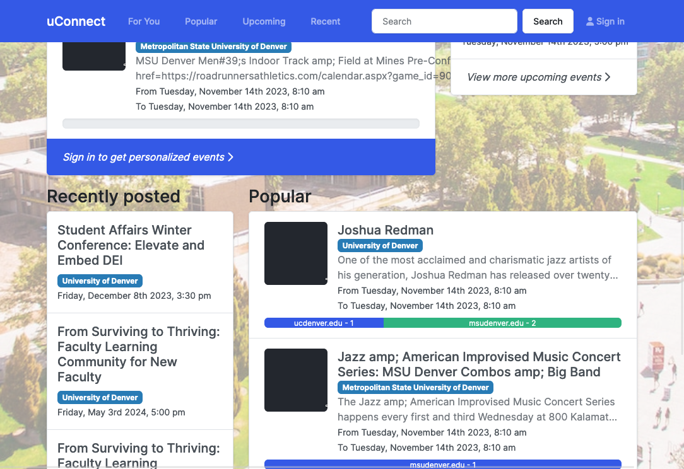Viewport: 684px width, 469px height.
Task: Click the green 'msudenver.edu - 2' stat bar
Action: pos(502,322)
